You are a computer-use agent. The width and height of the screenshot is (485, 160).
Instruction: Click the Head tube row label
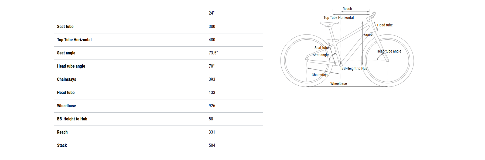click(66, 92)
